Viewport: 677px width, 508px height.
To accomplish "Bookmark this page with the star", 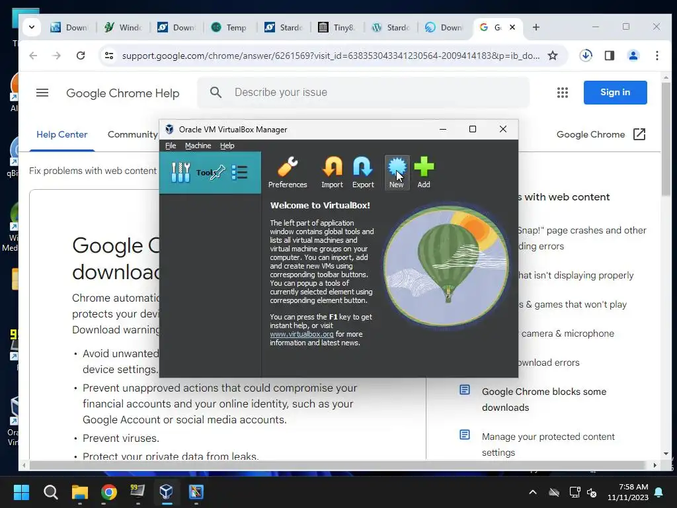I will pos(553,56).
